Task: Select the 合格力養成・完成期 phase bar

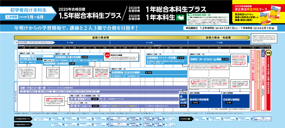Action: (214, 38)
